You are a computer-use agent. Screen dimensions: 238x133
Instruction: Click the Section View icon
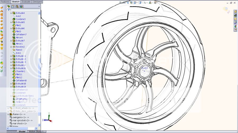(x=131, y=2)
